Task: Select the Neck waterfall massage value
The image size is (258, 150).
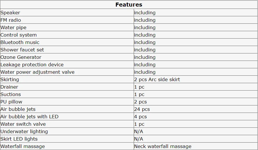Action: 163,146
